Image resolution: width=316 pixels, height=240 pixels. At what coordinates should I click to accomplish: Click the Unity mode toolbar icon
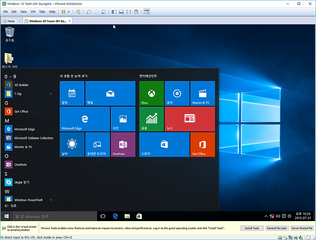(136, 12)
